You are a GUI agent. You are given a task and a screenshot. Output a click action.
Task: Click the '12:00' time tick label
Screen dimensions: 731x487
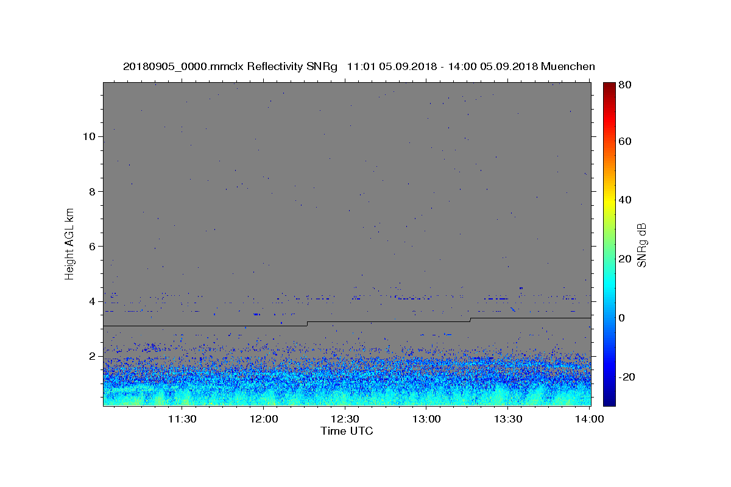(263, 419)
